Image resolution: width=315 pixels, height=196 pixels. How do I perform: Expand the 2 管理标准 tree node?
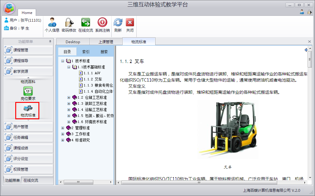coord(63,128)
